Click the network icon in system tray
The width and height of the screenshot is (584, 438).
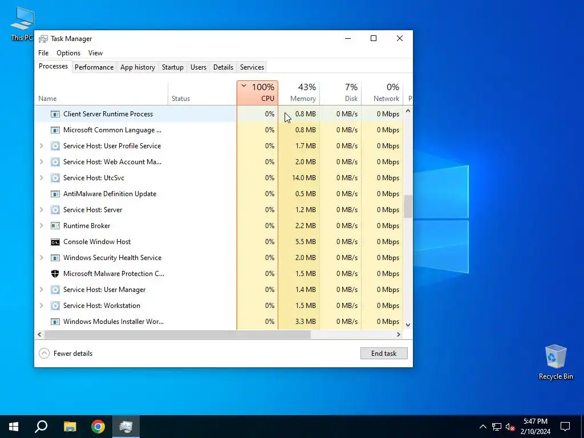tap(497, 427)
